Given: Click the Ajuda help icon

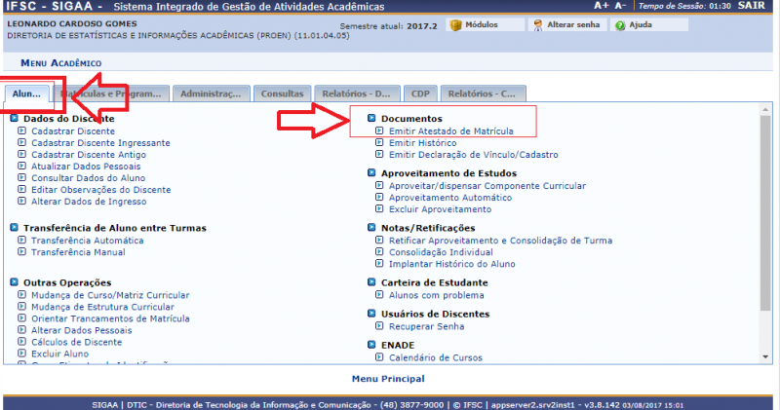Looking at the screenshot, I should click(621, 25).
